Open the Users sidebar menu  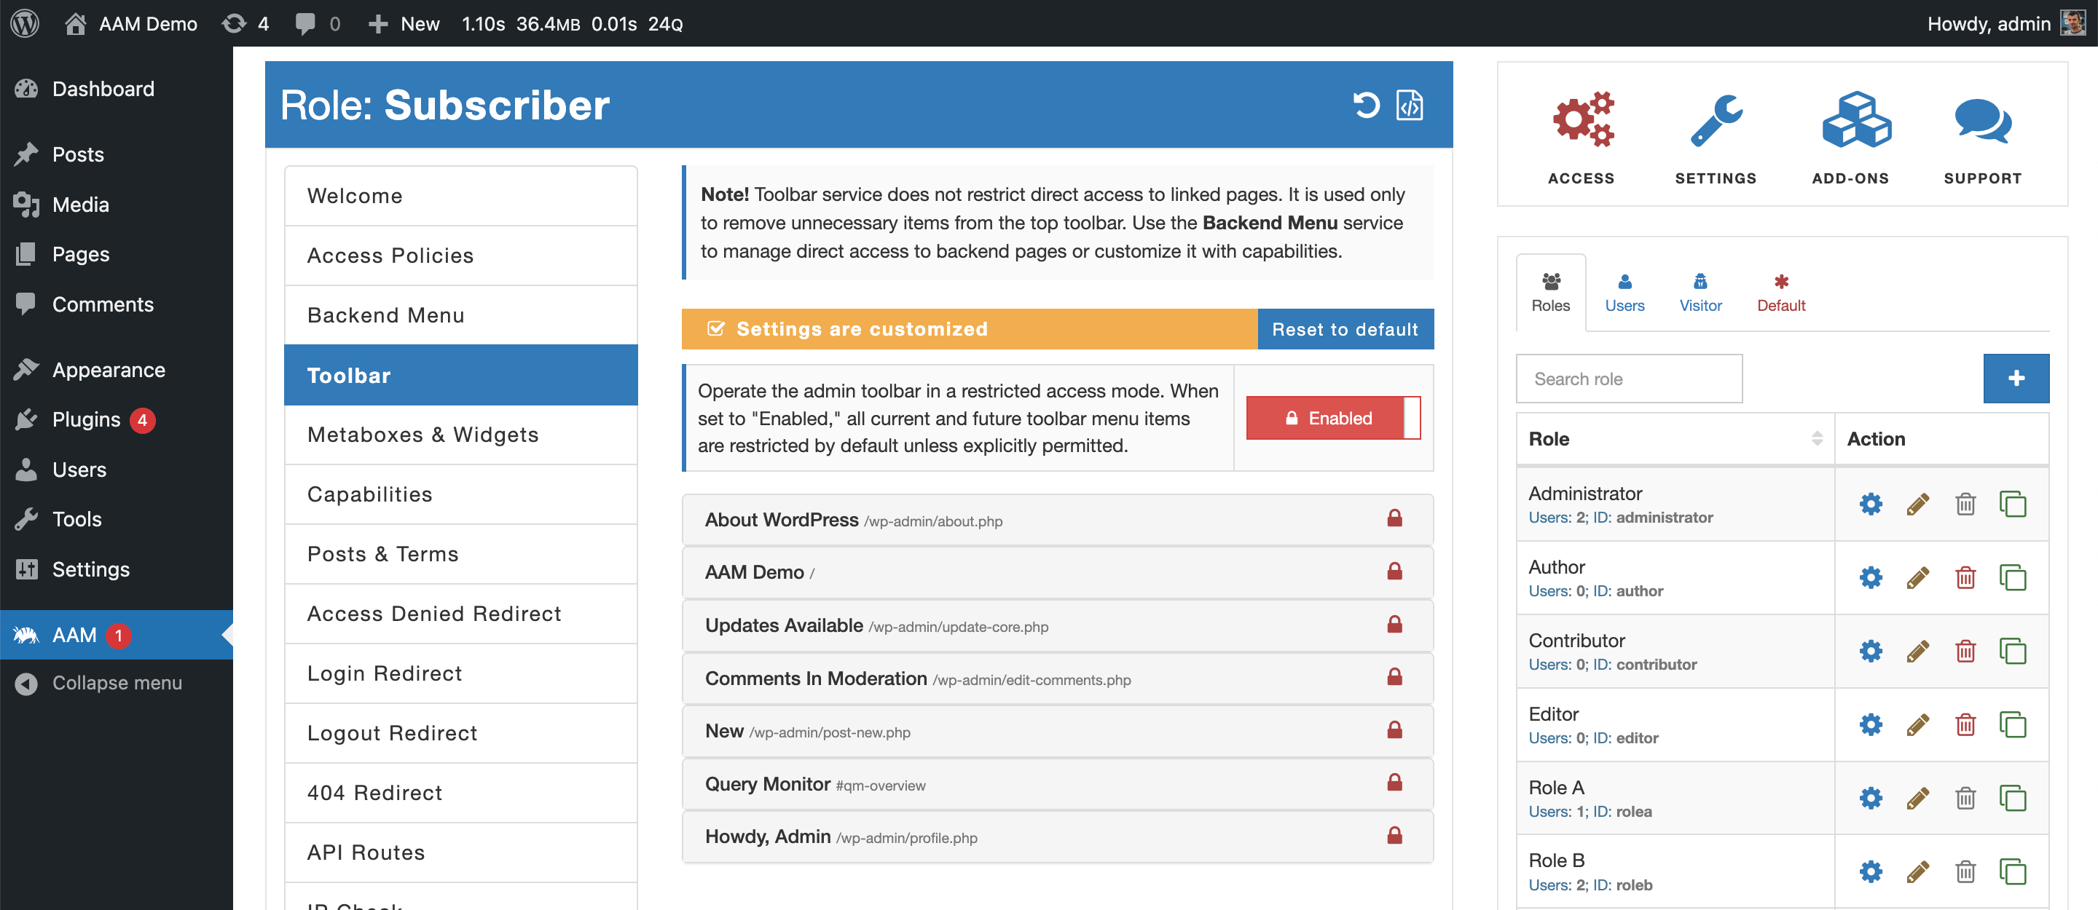coord(117,470)
